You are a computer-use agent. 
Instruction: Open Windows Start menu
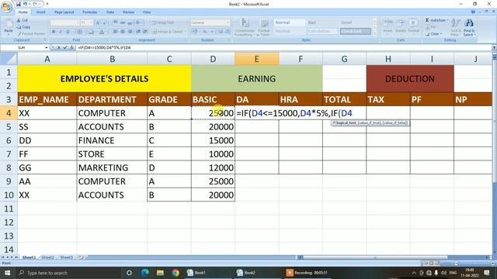(x=7, y=273)
